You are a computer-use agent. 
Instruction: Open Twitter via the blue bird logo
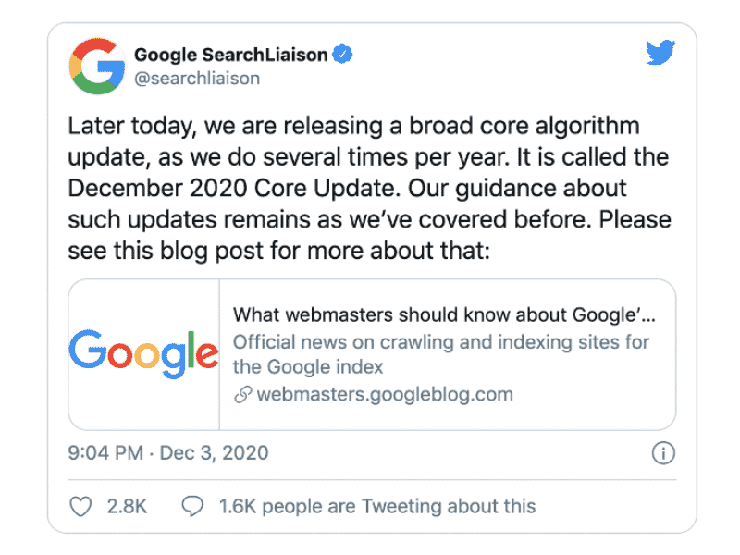[660, 52]
